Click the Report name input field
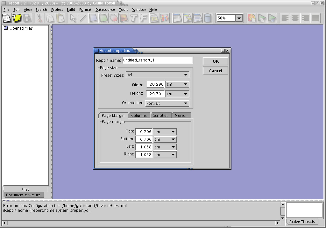326x228 pixels. (x=157, y=60)
